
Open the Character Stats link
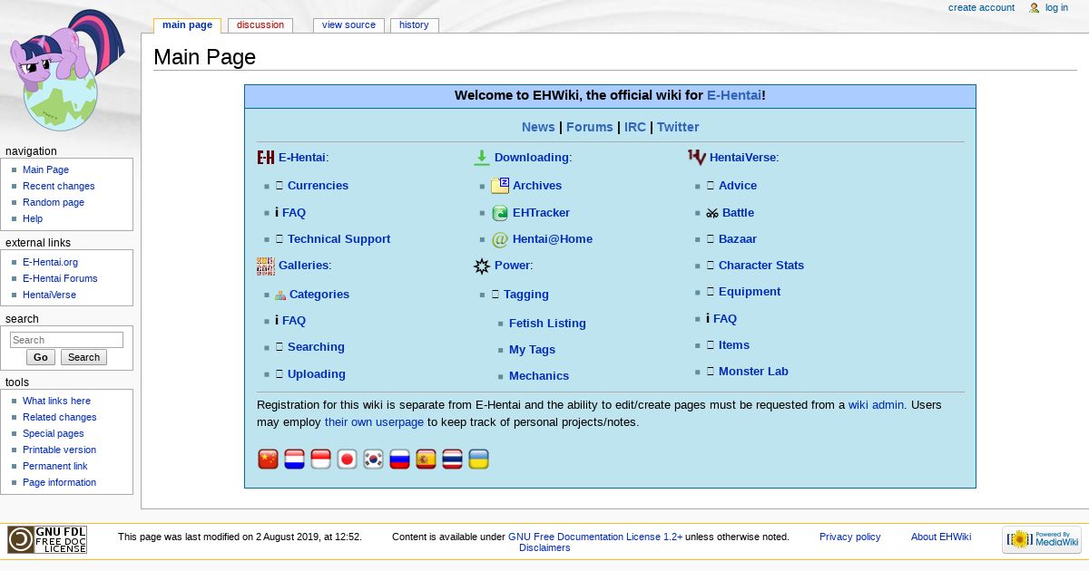pos(761,265)
